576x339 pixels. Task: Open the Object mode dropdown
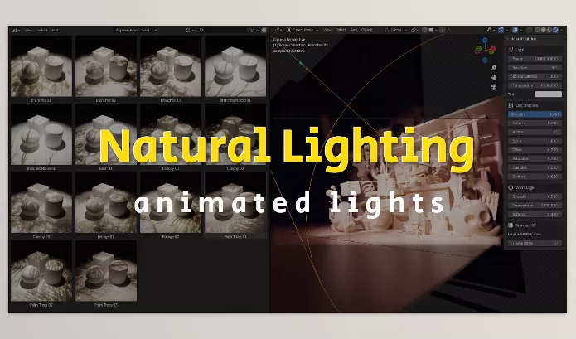tap(301, 30)
